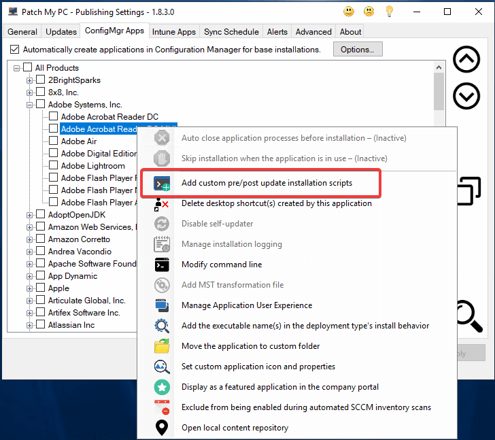Click the overlapping squares copy icon
Image resolution: width=495 pixels, height=440 pixels.
468,190
